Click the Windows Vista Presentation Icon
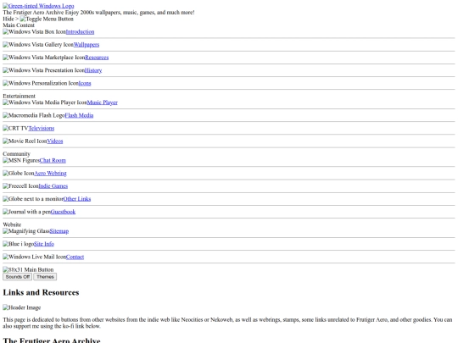 tap(43, 70)
